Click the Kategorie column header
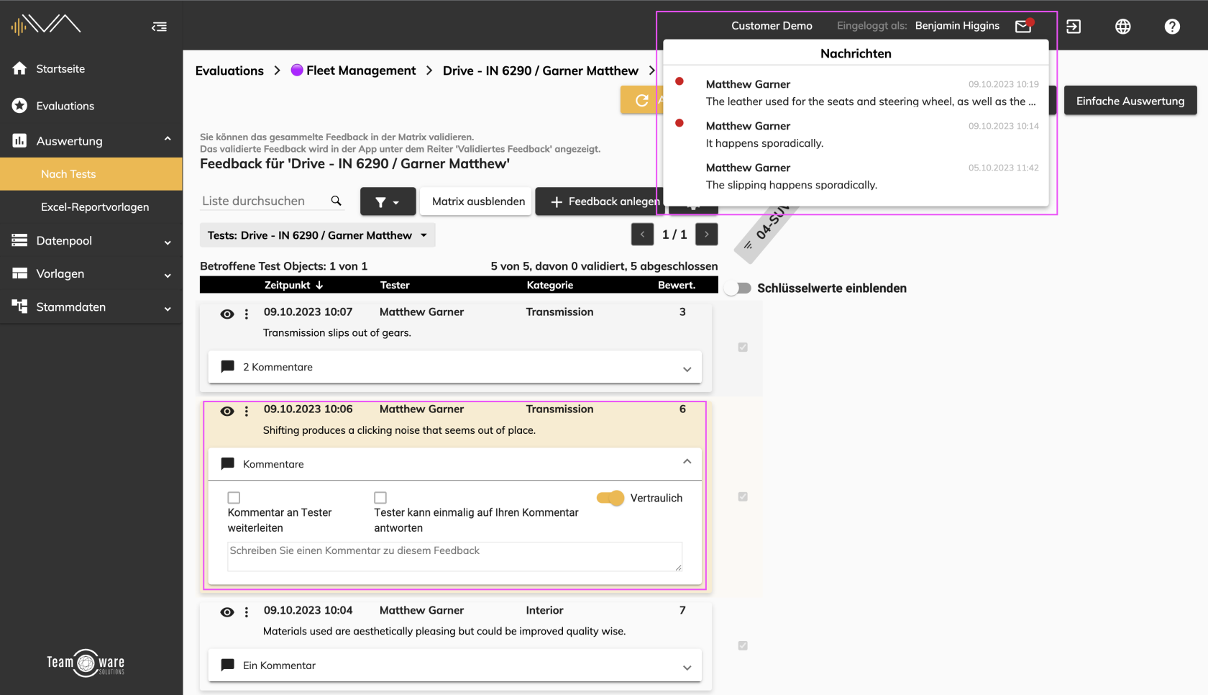This screenshot has width=1208, height=695. point(550,285)
